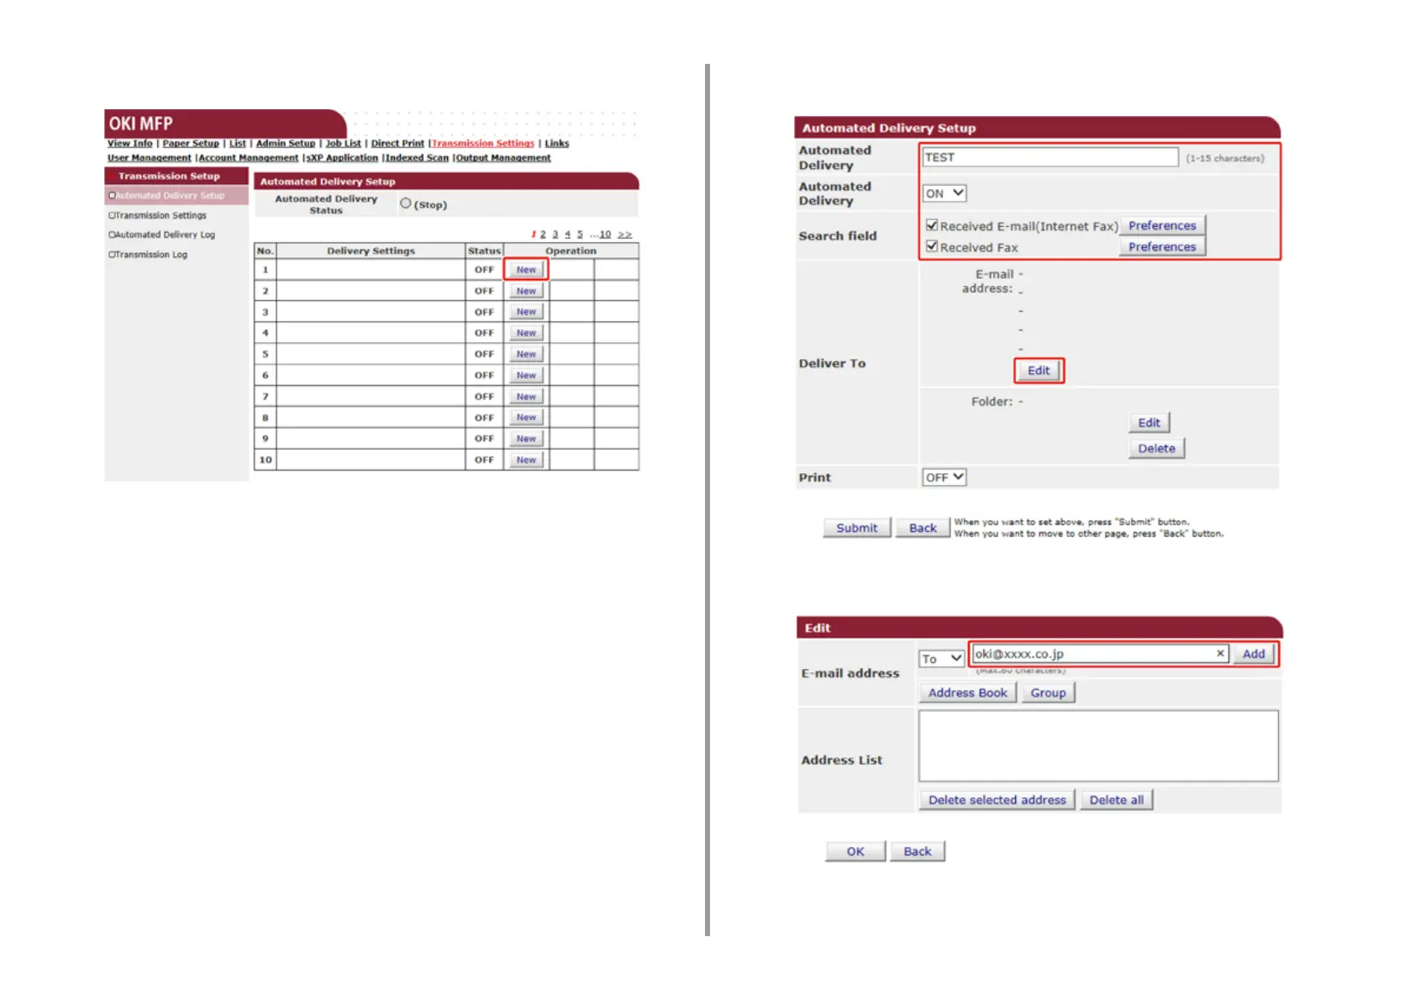Screen dimensions: 1415x1000
Task: Select Automated Delivery Log in the sidebar
Action: coord(165,235)
